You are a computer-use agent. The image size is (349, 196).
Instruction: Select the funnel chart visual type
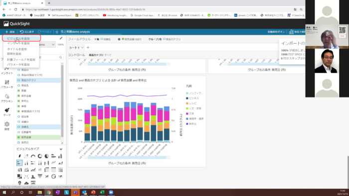coord(40,177)
